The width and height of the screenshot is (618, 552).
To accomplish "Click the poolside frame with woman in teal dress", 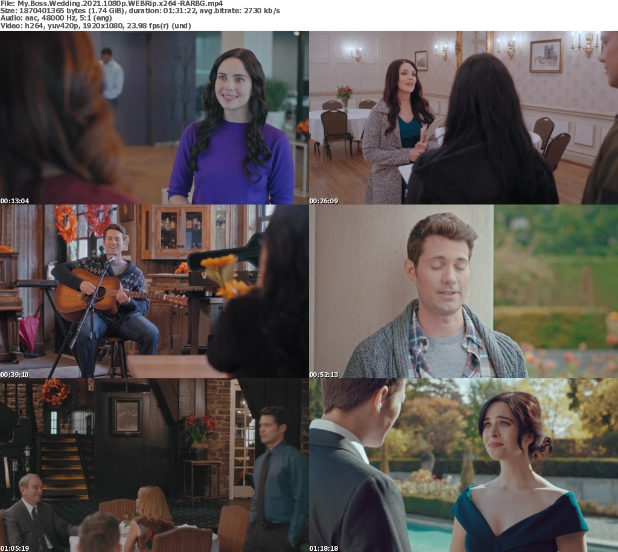I will [x=463, y=465].
